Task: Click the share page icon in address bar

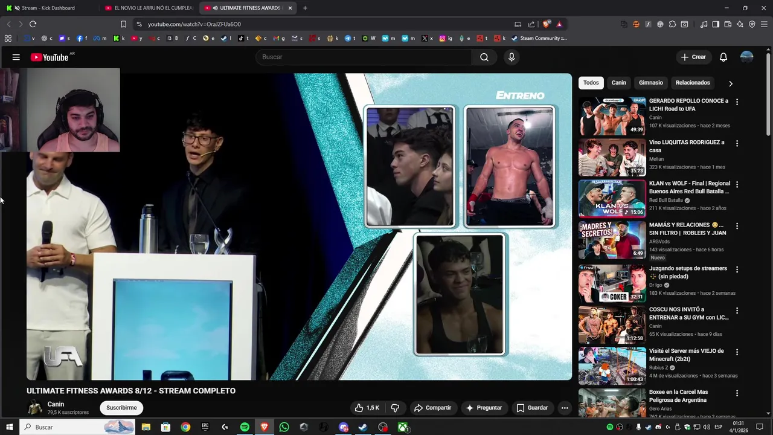Action: pos(531,24)
